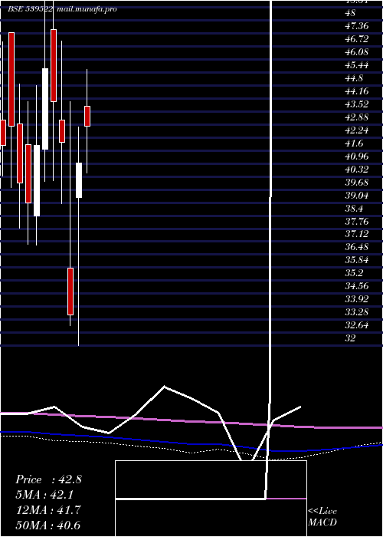
Task: Click the 37.12 price axis label
Action: 357,234
